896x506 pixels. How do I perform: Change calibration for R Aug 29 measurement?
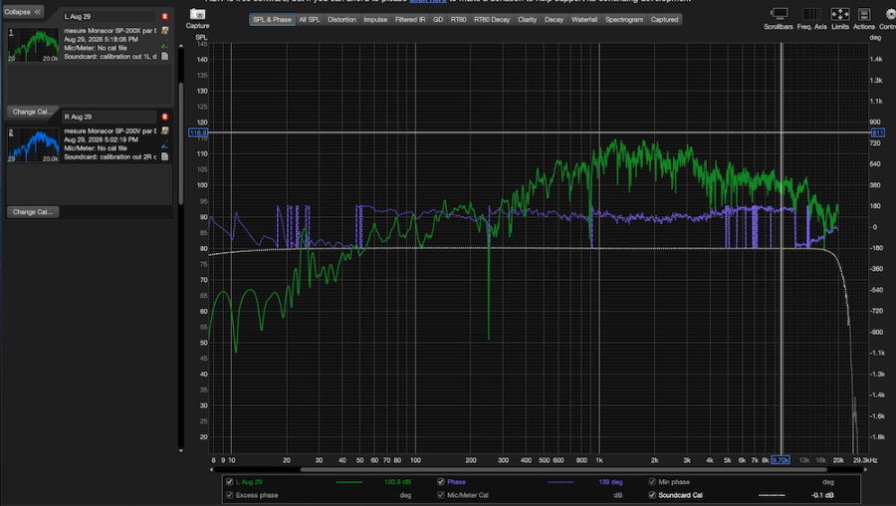[33, 211]
